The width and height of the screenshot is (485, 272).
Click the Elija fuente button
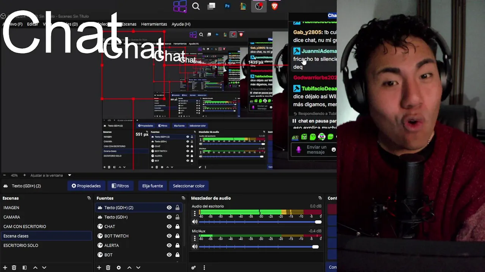click(152, 186)
